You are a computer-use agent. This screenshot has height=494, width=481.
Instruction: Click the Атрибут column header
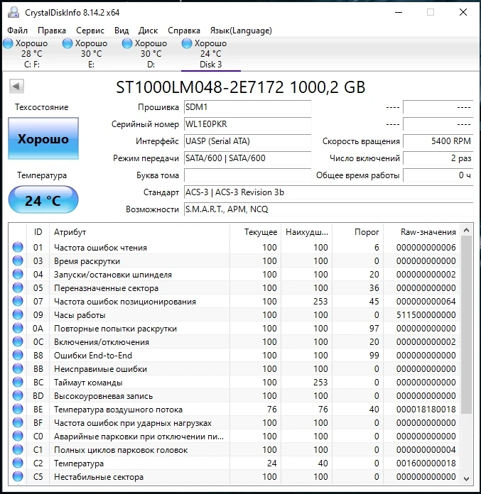tap(70, 232)
